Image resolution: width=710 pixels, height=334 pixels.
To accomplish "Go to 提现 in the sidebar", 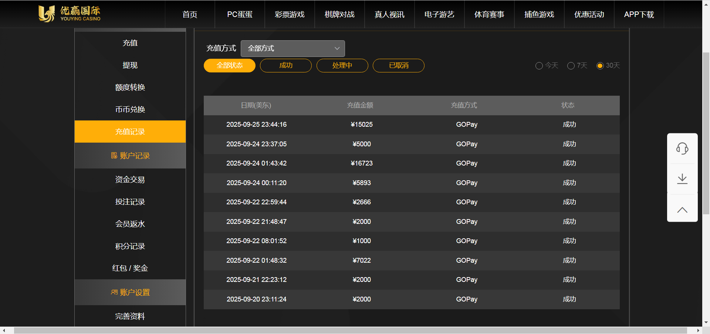I will pos(130,65).
